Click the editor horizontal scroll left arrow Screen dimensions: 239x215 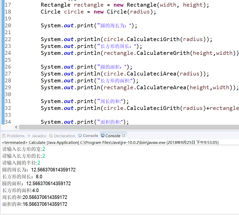[16, 127]
